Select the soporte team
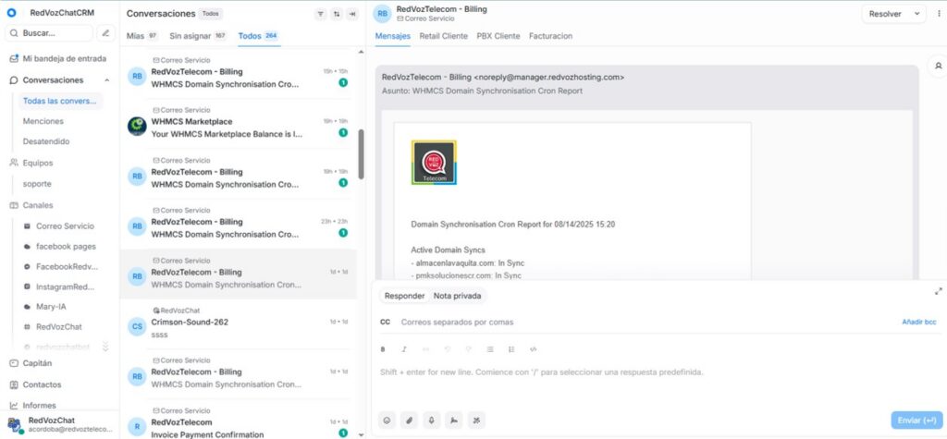Image resolution: width=947 pixels, height=439 pixels. click(37, 184)
